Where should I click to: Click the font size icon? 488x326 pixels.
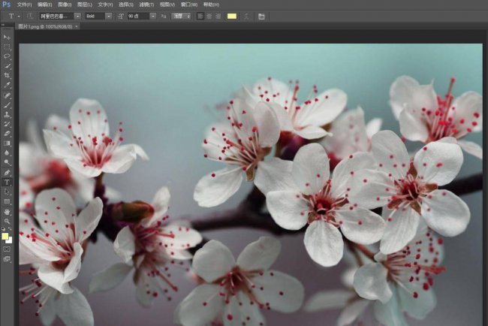click(x=121, y=17)
